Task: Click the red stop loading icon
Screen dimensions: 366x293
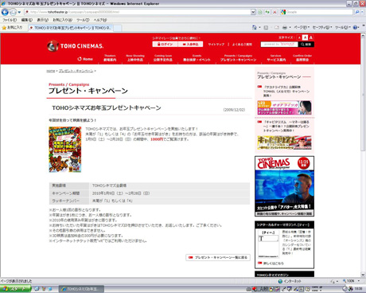Action: click(x=274, y=12)
